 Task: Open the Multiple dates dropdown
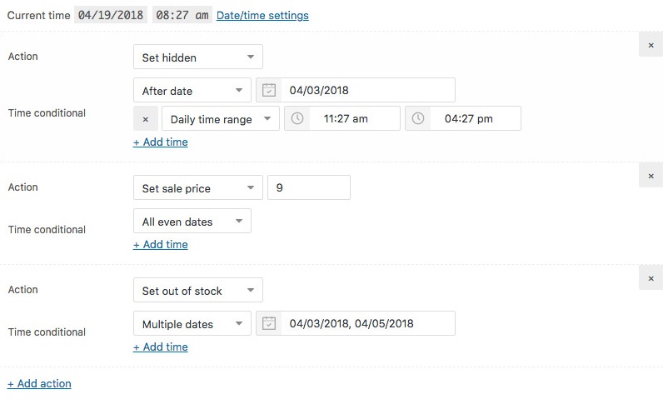click(192, 323)
